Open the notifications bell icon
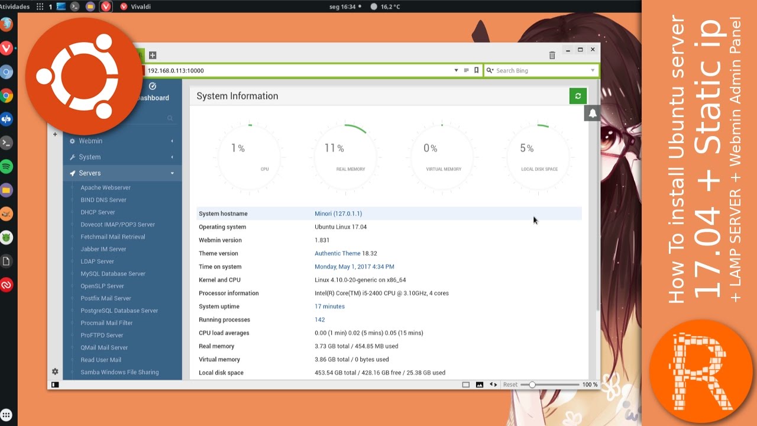Image resolution: width=757 pixels, height=426 pixels. click(x=592, y=113)
